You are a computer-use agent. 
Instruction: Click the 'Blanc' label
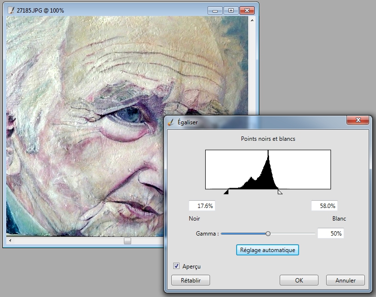[x=339, y=219]
